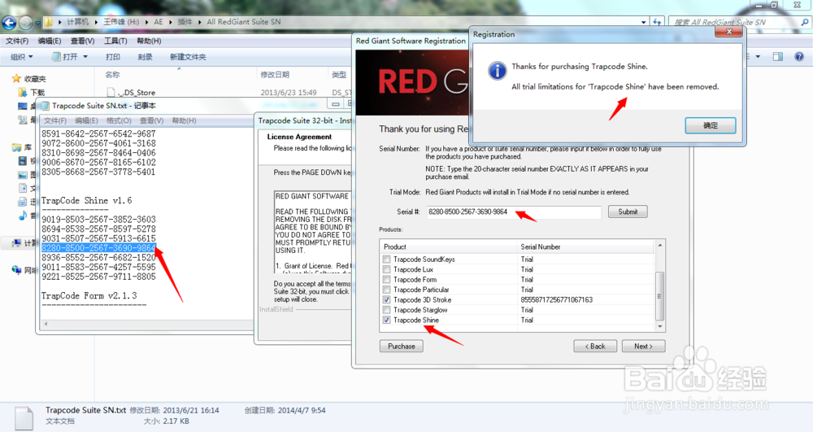Expand the Open (打开) dropdown arrow
Image resolution: width=813 pixels, height=432 pixels.
(85, 56)
